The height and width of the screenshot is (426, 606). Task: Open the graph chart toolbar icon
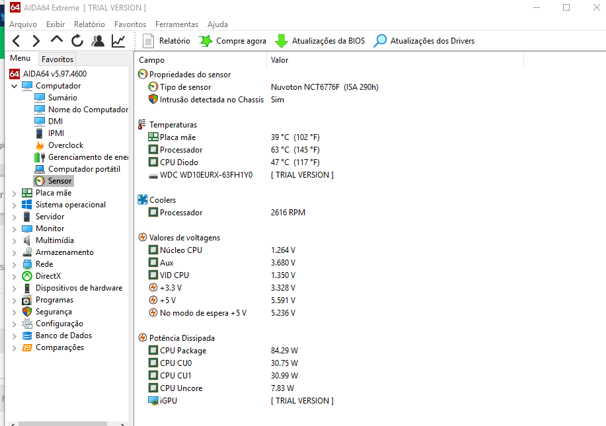(x=118, y=40)
